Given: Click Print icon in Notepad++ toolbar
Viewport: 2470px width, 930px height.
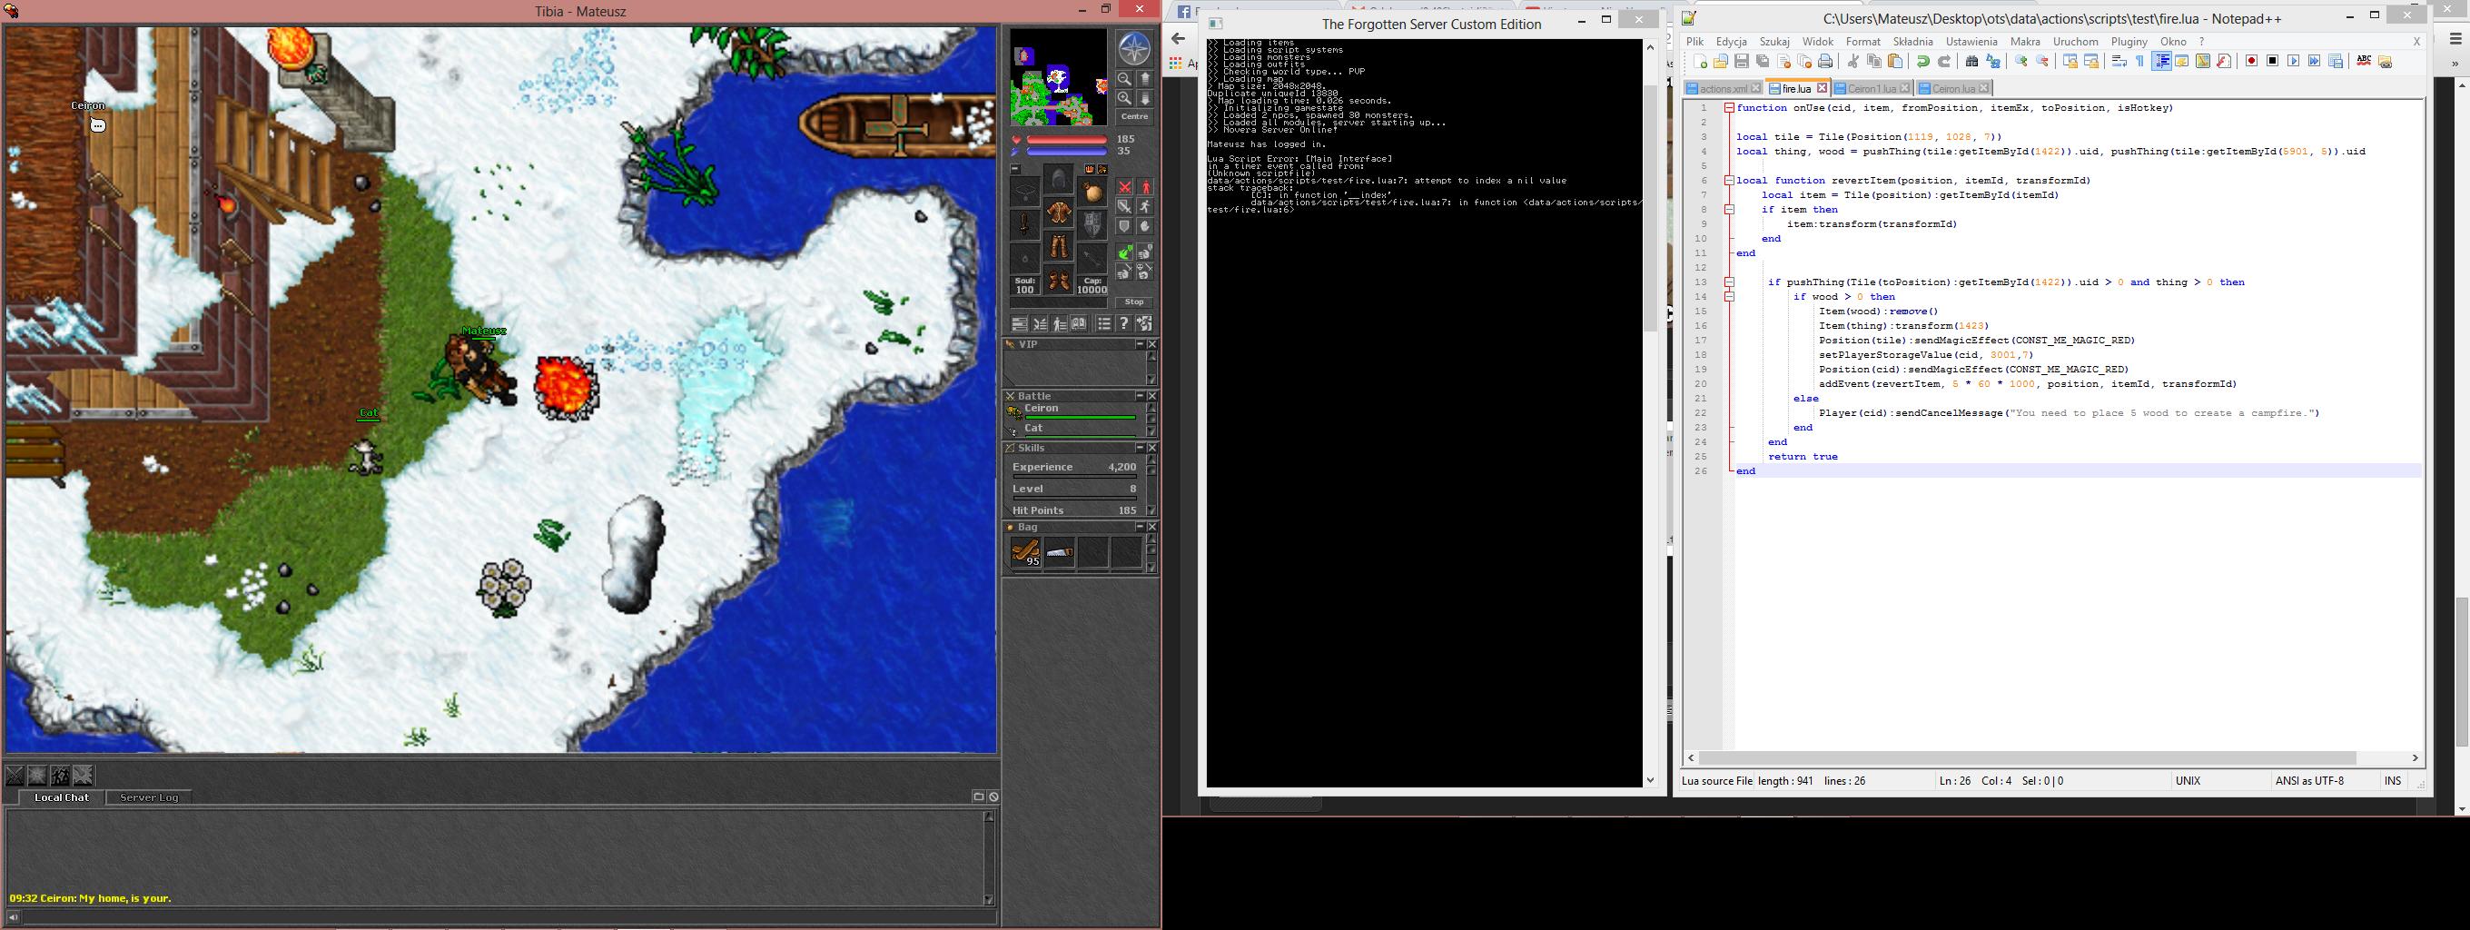Looking at the screenshot, I should 1825,62.
